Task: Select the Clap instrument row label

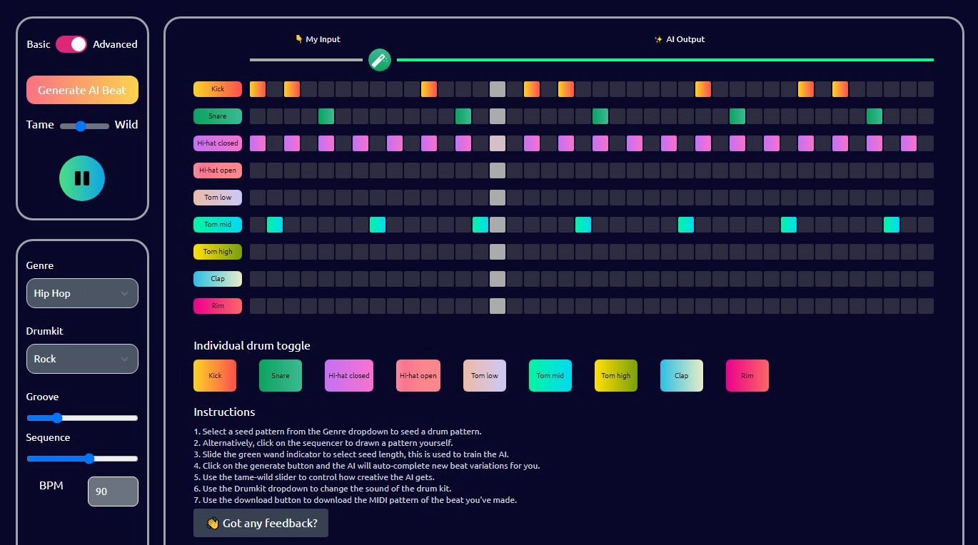Action: (x=217, y=278)
